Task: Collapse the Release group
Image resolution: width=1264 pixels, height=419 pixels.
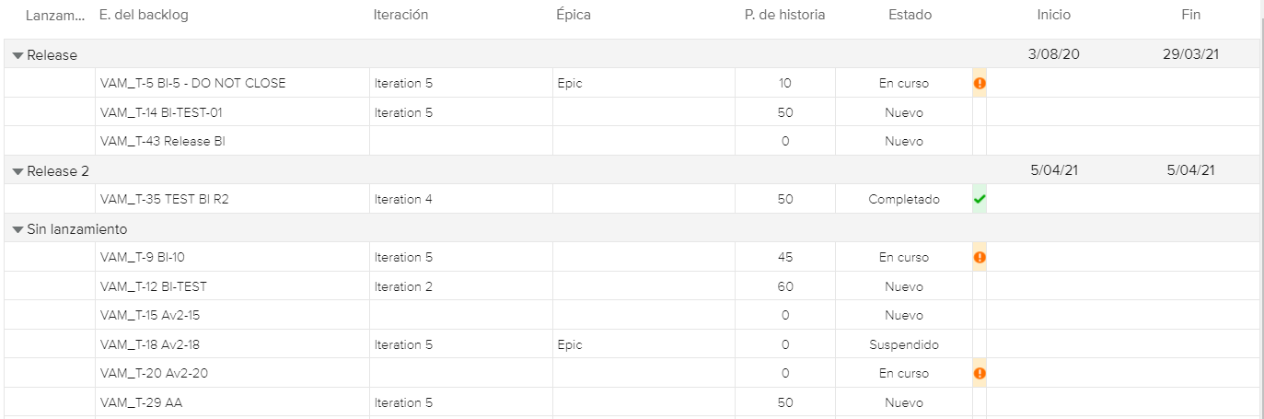Action: coord(17,55)
